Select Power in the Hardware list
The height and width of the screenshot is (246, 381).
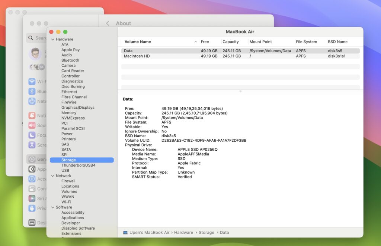(x=67, y=134)
